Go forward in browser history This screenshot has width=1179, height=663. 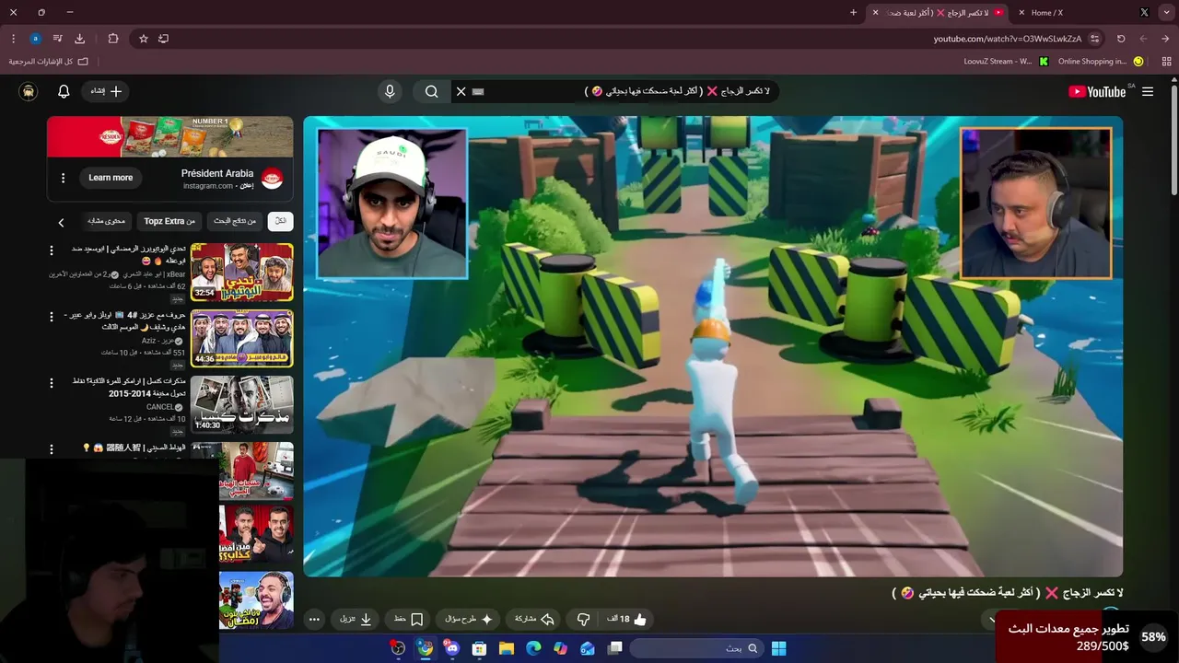tap(1144, 39)
